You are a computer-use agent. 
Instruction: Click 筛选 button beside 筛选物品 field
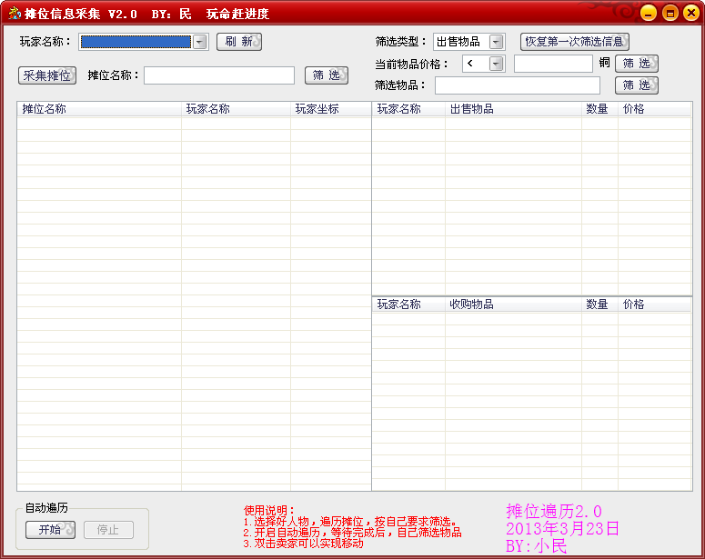[636, 85]
